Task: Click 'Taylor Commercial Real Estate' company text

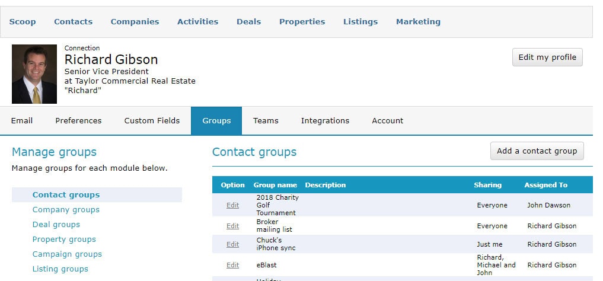Action: [135, 81]
